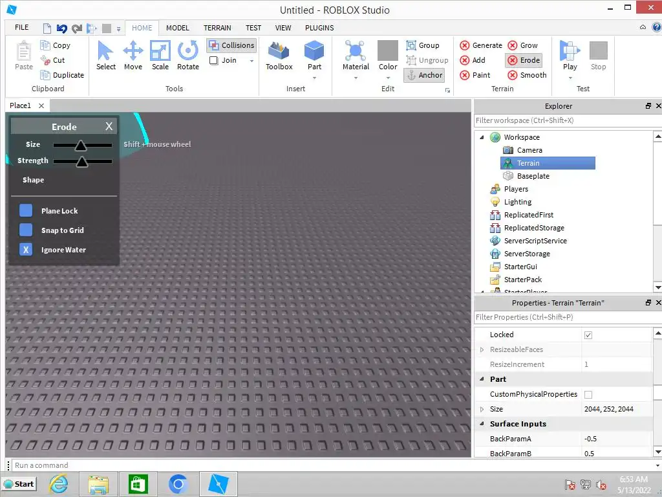Screen dimensions: 662x497
Task: Collapse the Workspace tree node
Action: (482, 137)
